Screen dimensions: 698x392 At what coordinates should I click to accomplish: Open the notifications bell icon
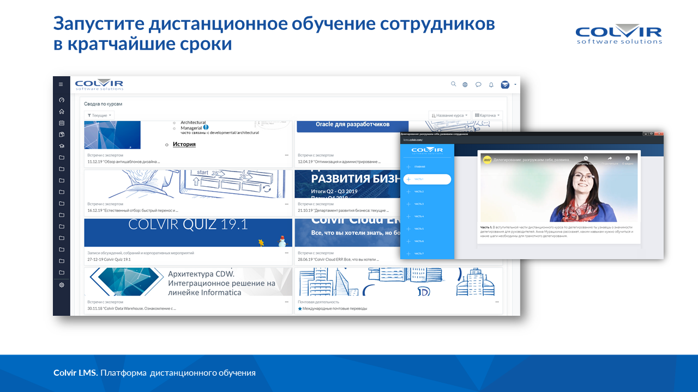tap(491, 84)
